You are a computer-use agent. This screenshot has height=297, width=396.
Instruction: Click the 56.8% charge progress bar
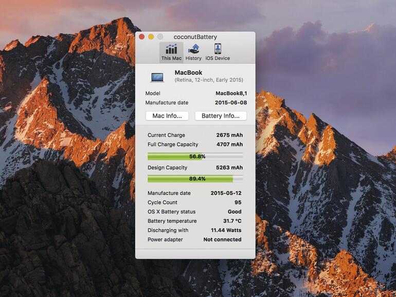[195, 156]
